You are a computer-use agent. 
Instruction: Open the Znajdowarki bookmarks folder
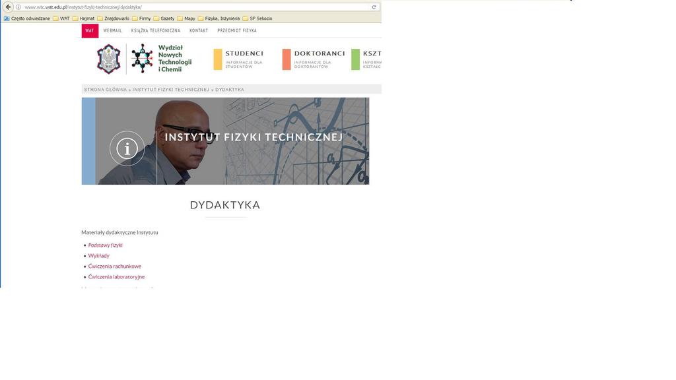(114, 18)
